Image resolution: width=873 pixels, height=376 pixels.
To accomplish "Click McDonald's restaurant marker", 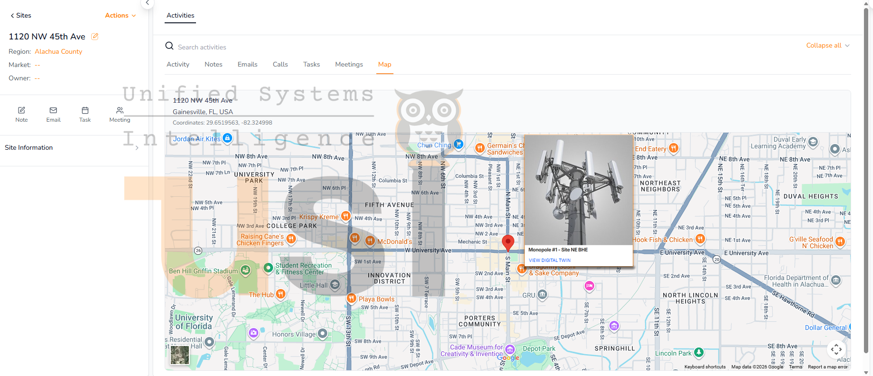I will point(370,241).
